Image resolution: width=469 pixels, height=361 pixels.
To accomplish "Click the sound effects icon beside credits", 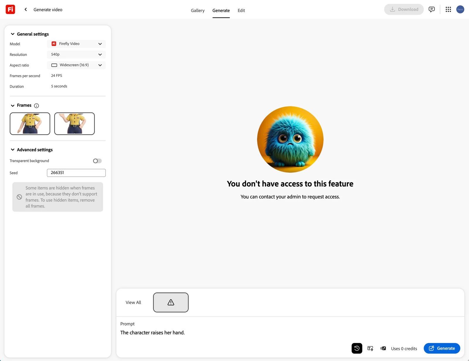I will (x=383, y=348).
